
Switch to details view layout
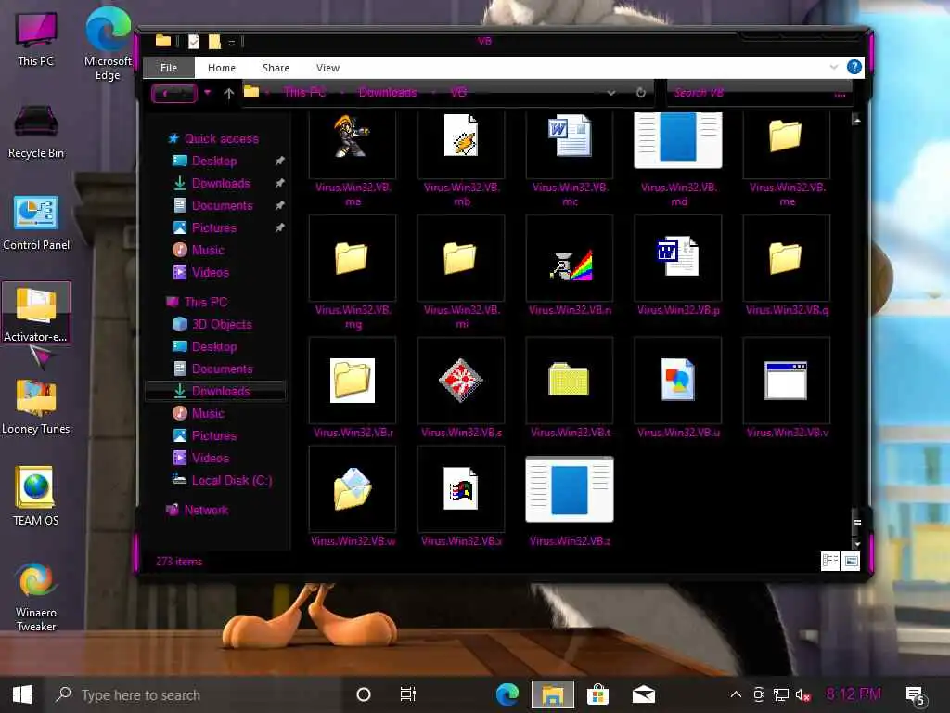point(830,562)
